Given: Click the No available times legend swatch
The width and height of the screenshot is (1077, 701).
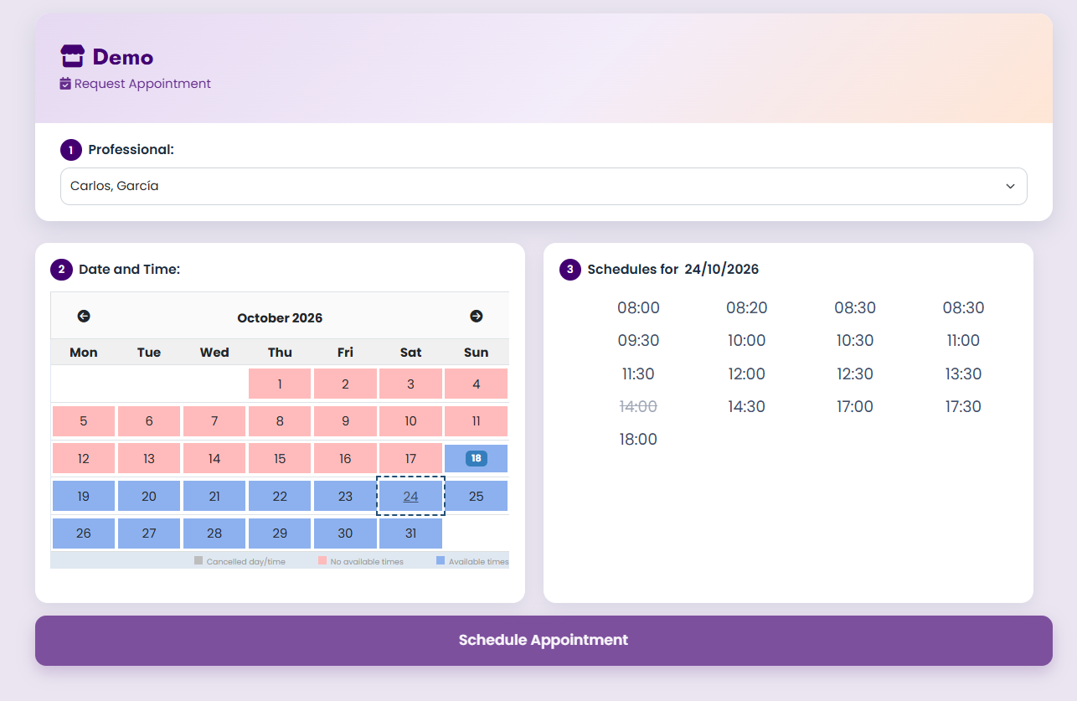Looking at the screenshot, I should click(322, 560).
